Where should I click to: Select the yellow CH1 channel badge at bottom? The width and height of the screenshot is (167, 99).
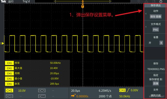9,91
